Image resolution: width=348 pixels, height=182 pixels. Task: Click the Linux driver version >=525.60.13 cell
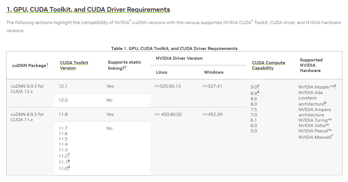pyautogui.click(x=167, y=86)
